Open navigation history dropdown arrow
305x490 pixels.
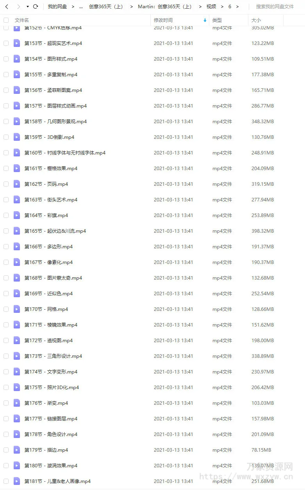pos(28,7)
